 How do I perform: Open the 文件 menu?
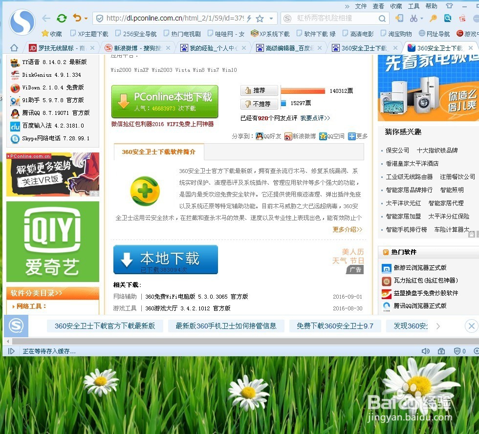coord(361,6)
